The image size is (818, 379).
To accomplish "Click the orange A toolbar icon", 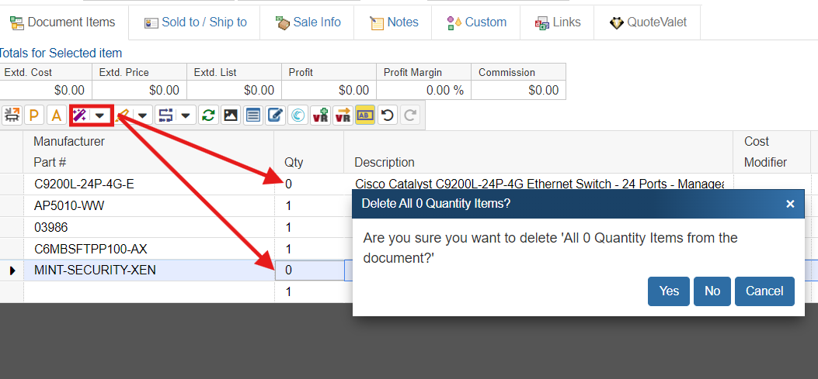I will click(x=57, y=115).
